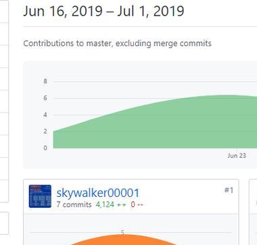257x245 pixels.
Task: Click the y-axis label 4
Action: (x=45, y=115)
